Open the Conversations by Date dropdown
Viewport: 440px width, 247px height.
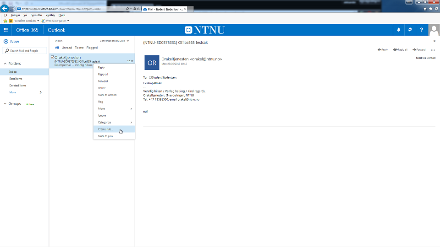[114, 41]
